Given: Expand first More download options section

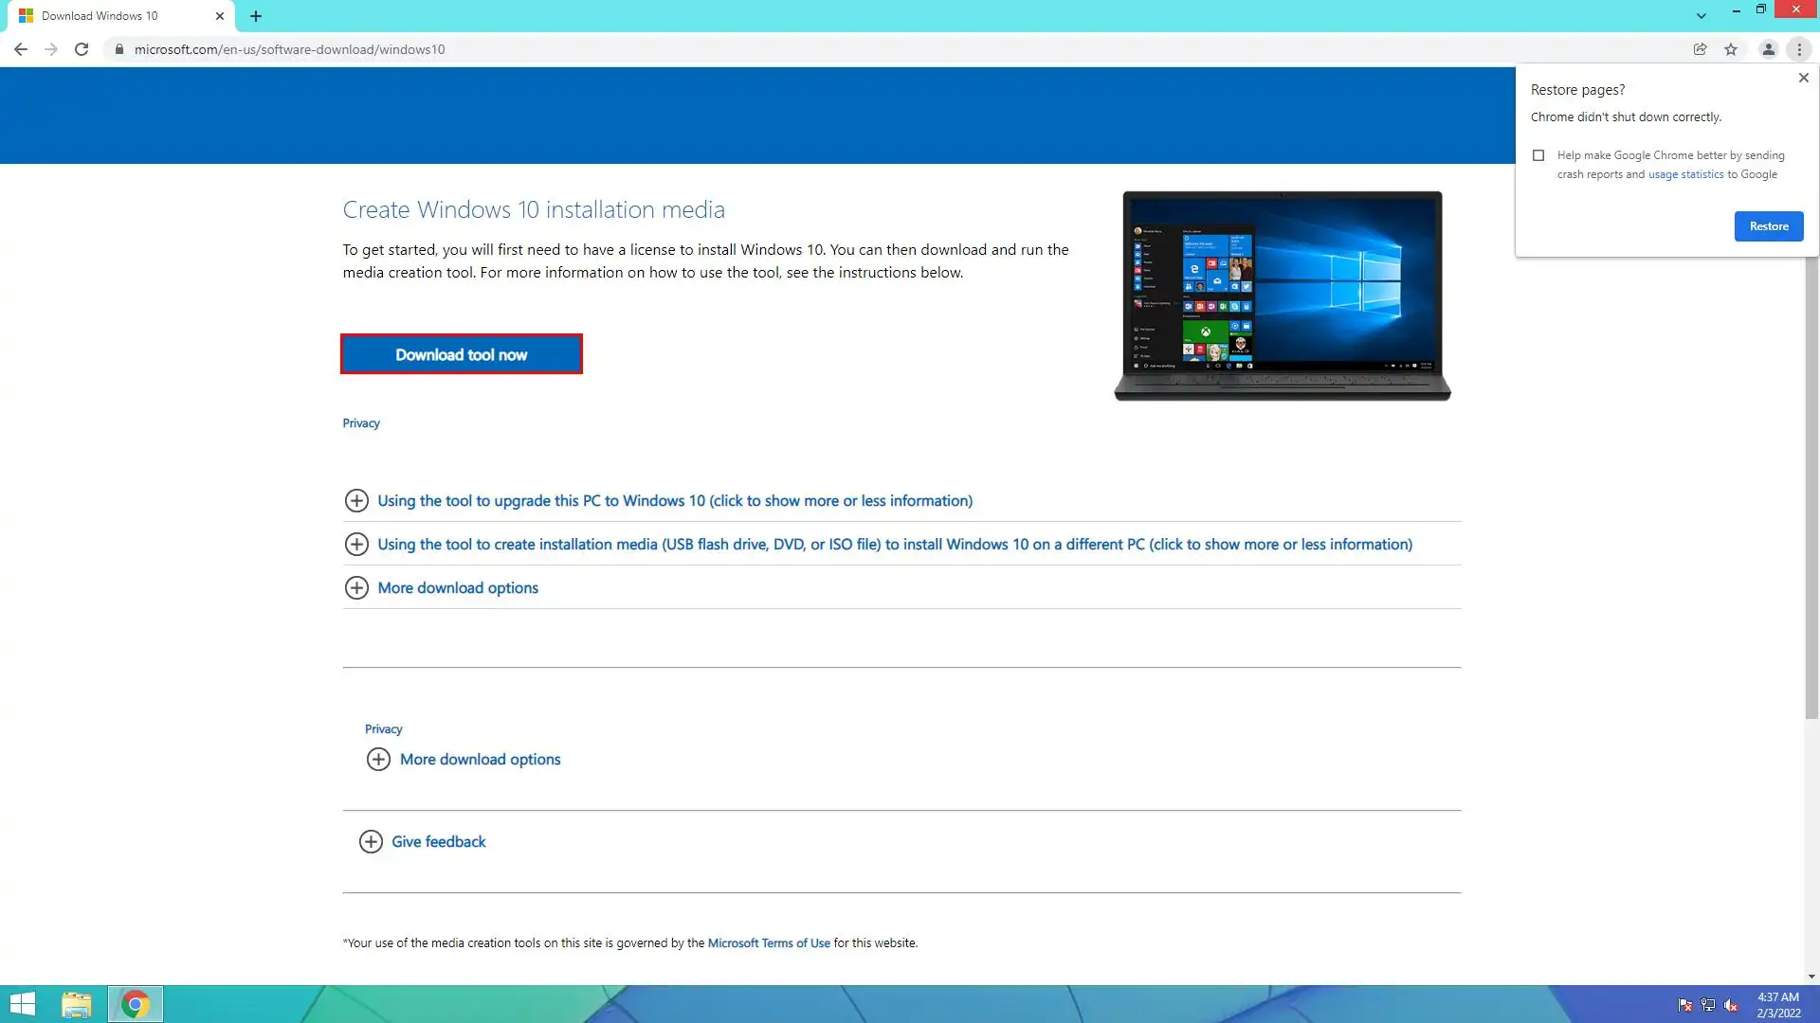Looking at the screenshot, I should coord(457,587).
